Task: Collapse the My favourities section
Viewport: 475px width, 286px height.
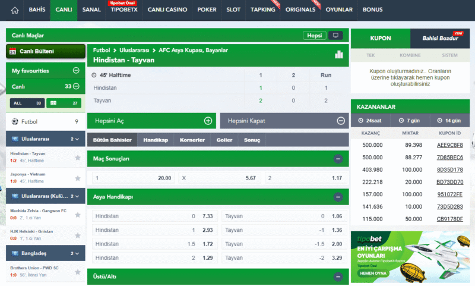Action: pyautogui.click(x=76, y=70)
